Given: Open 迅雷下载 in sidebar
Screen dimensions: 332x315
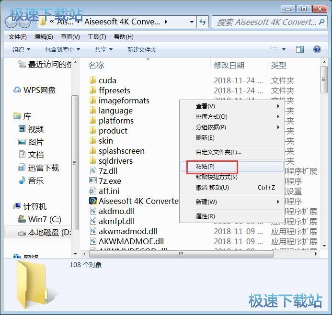Looking at the screenshot, I should [38, 168].
